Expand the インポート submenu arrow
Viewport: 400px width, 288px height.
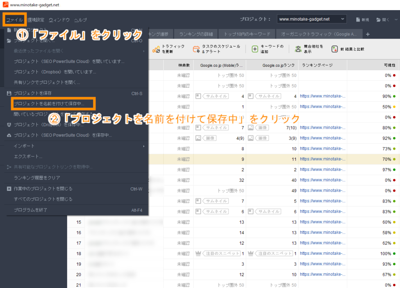click(144, 146)
